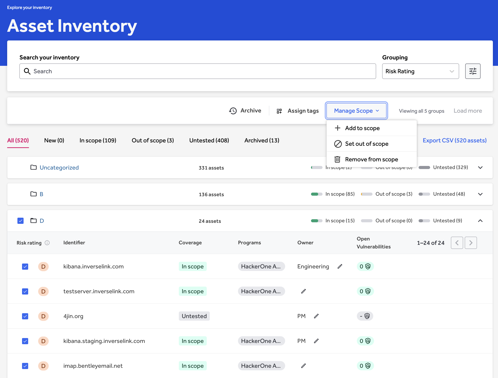
Task: Open the Risk Rating grouping dropdown
Action: pos(420,71)
